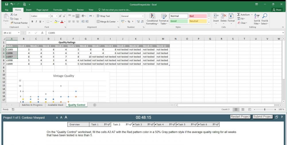This screenshot has height=145, width=287.
Task: Insert cells using Insert button
Action: coord(216,19)
